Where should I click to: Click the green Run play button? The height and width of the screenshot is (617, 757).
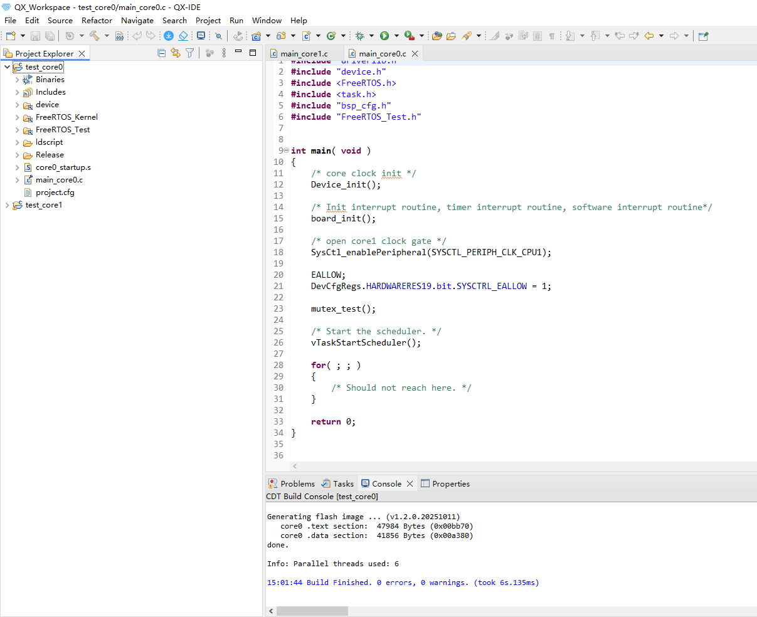(x=384, y=36)
